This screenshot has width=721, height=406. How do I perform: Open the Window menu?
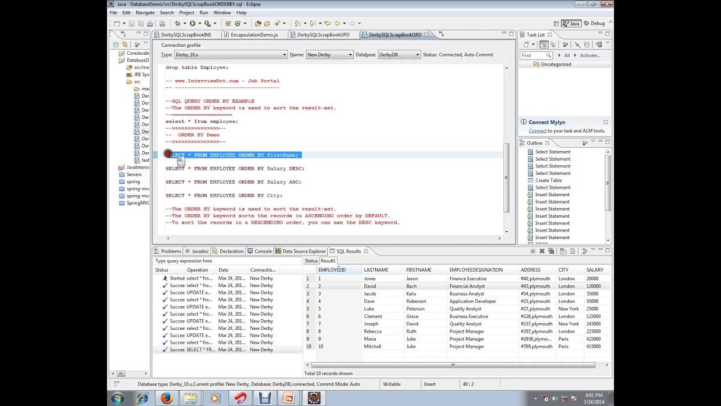(x=222, y=12)
